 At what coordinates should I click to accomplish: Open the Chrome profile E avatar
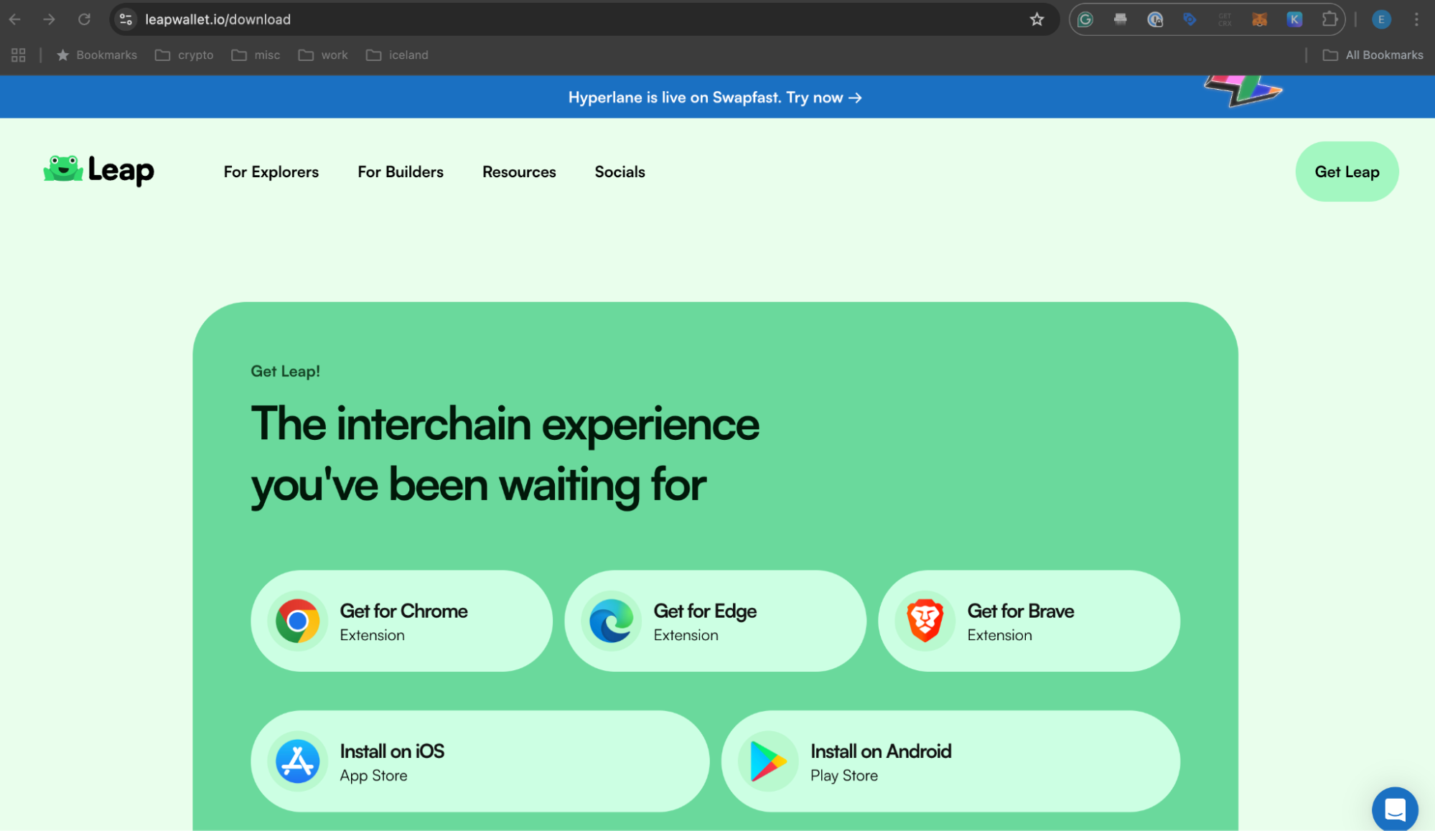(x=1381, y=19)
